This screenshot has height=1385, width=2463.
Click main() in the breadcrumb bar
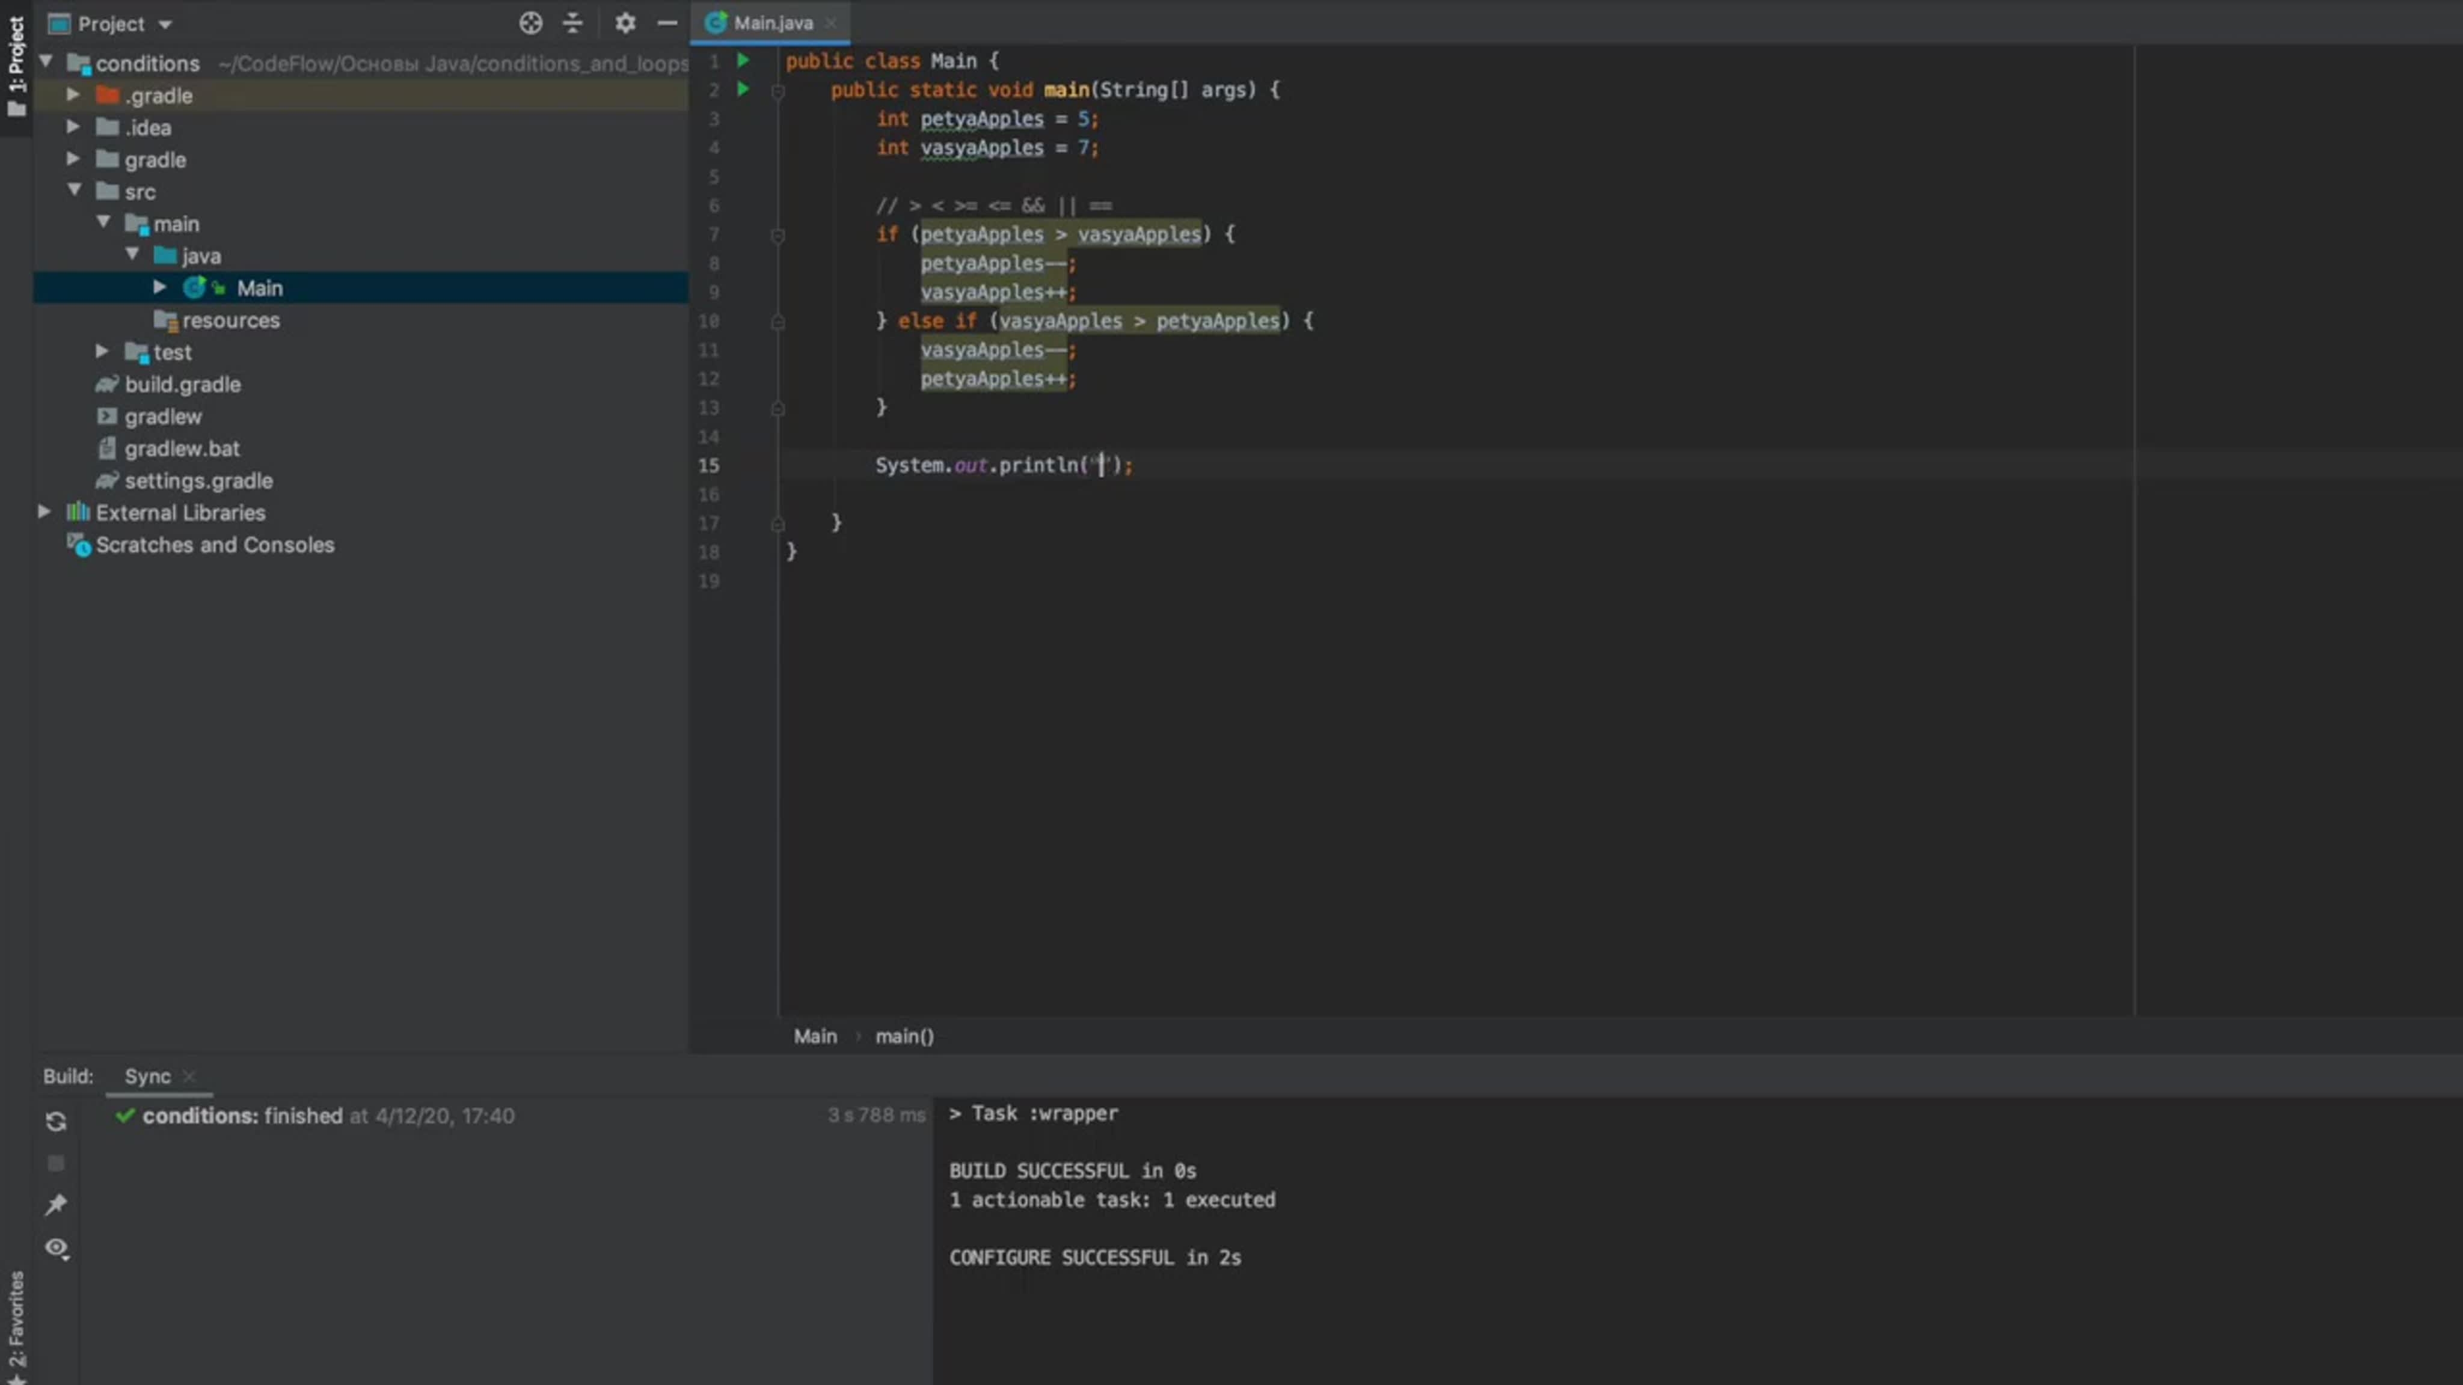click(x=904, y=1036)
